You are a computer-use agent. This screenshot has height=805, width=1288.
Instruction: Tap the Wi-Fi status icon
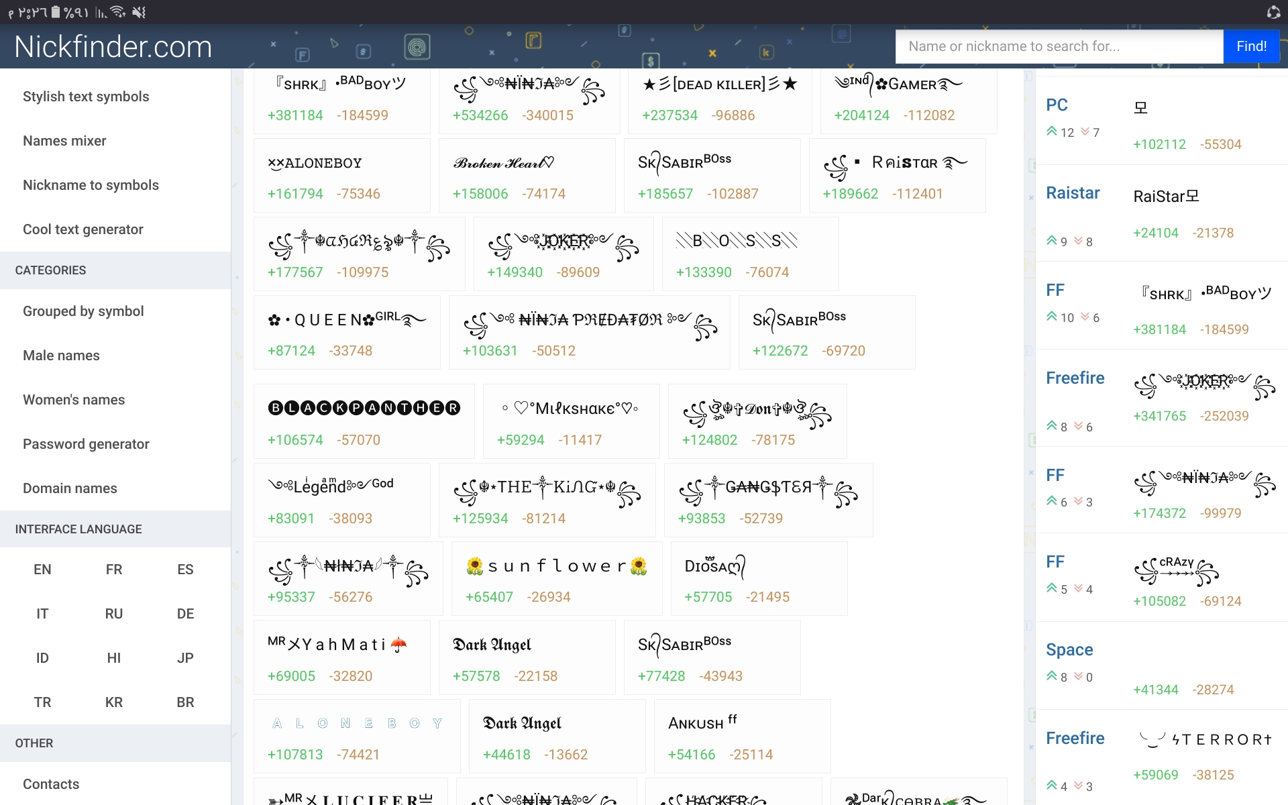[118, 12]
